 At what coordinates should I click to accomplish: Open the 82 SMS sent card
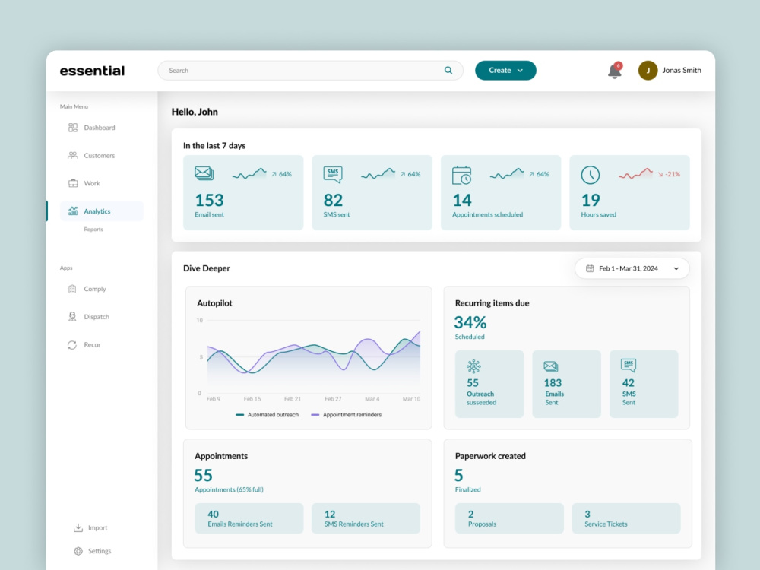372,192
